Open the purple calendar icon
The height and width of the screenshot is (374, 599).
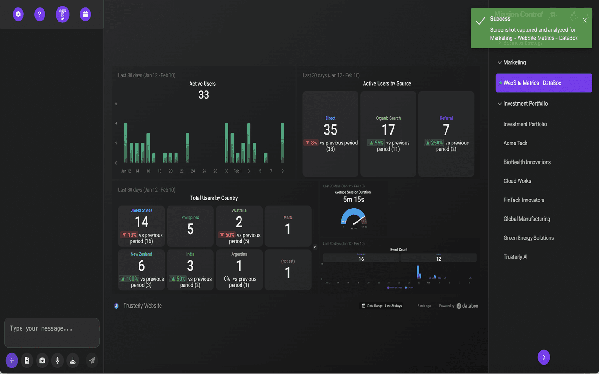pyautogui.click(x=85, y=14)
